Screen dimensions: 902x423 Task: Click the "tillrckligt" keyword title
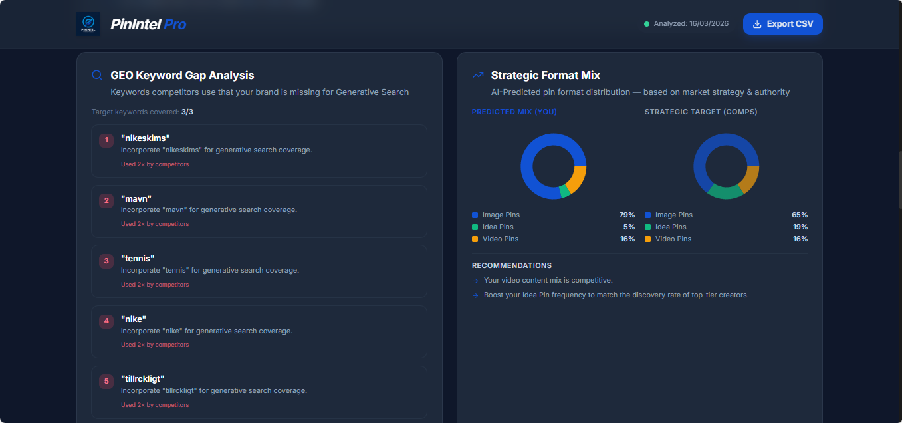point(142,379)
